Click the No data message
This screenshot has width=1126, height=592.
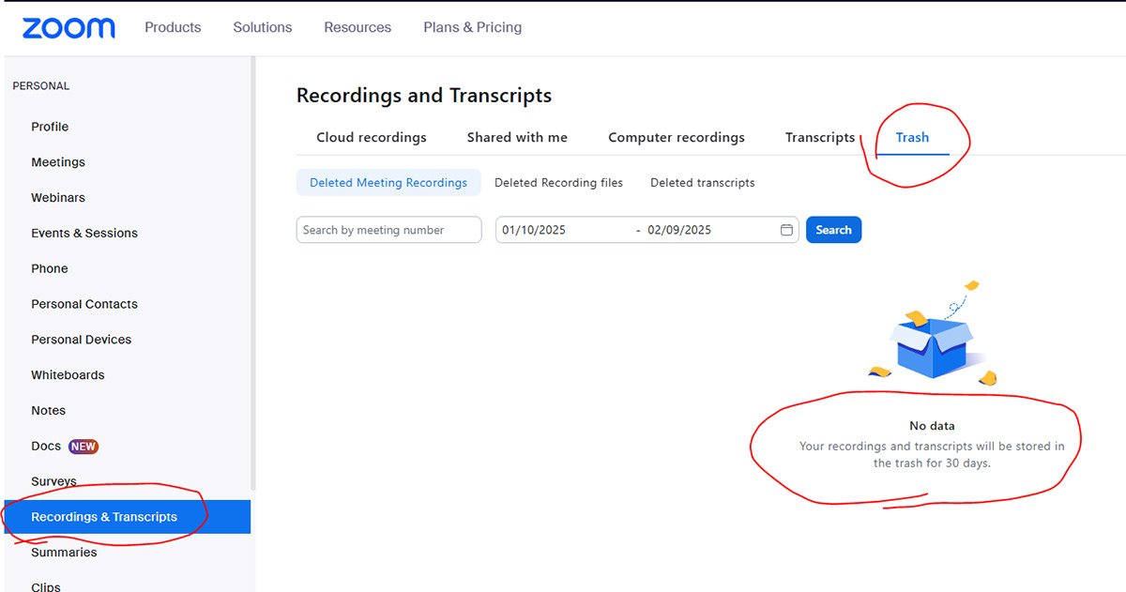point(932,426)
